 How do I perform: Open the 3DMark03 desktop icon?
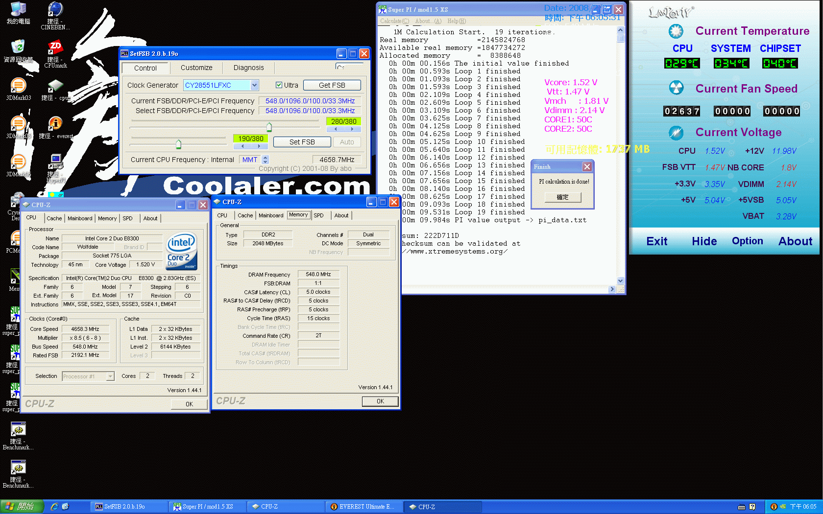18,89
